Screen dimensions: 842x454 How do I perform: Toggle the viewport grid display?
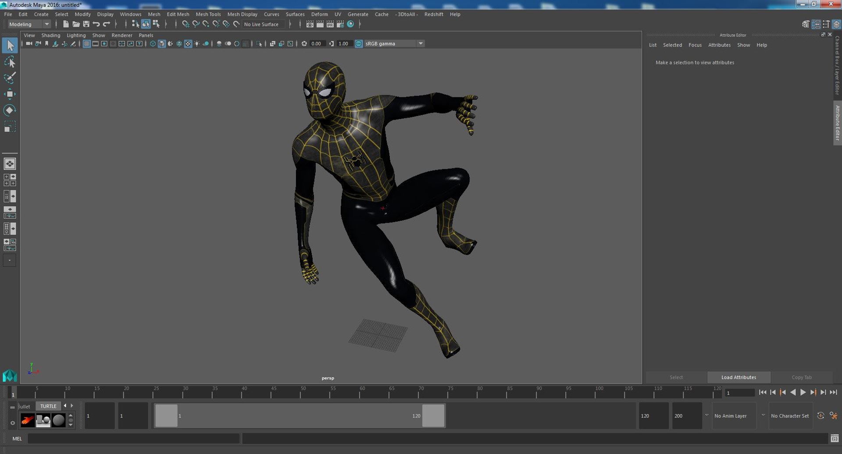(x=86, y=43)
